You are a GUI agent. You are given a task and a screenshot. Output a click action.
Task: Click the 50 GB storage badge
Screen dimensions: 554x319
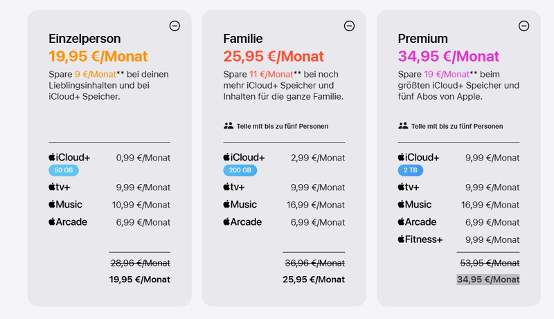[63, 170]
